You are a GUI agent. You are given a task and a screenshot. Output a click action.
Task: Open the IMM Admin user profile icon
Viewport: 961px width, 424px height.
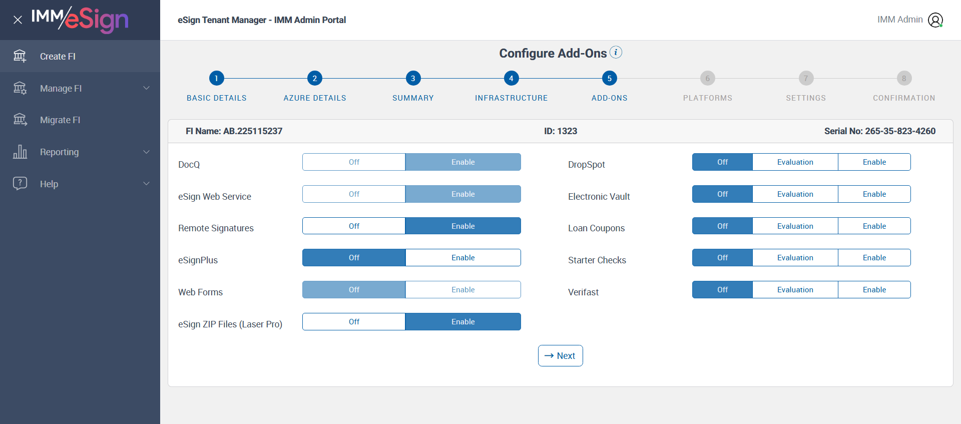pos(935,20)
